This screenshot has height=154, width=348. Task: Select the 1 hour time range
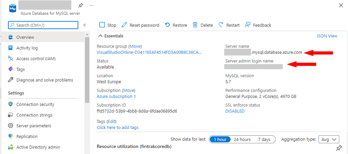pyautogui.click(x=220, y=139)
